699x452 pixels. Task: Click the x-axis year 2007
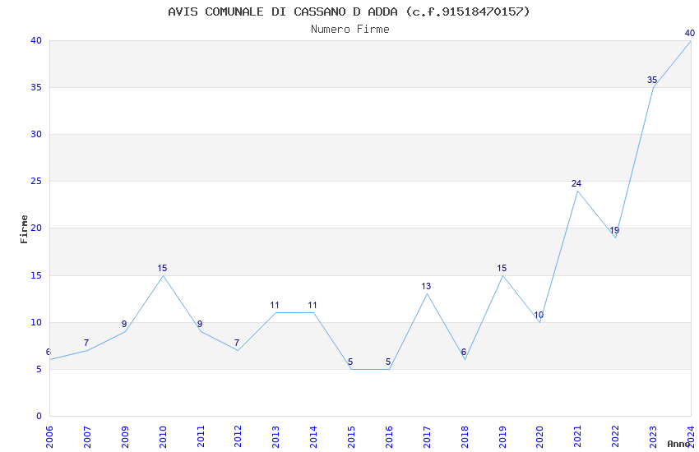coord(87,436)
